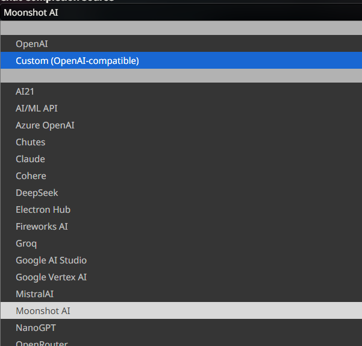Select DeepSeek option
This screenshot has width=362, height=346.
coord(181,192)
